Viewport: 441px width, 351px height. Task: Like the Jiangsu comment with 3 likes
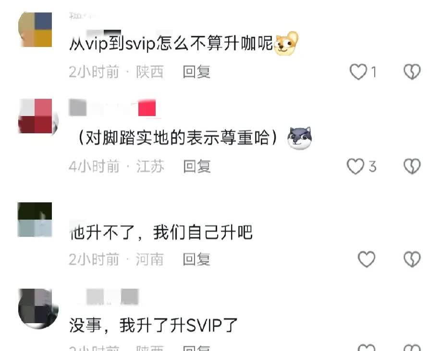coord(355,166)
